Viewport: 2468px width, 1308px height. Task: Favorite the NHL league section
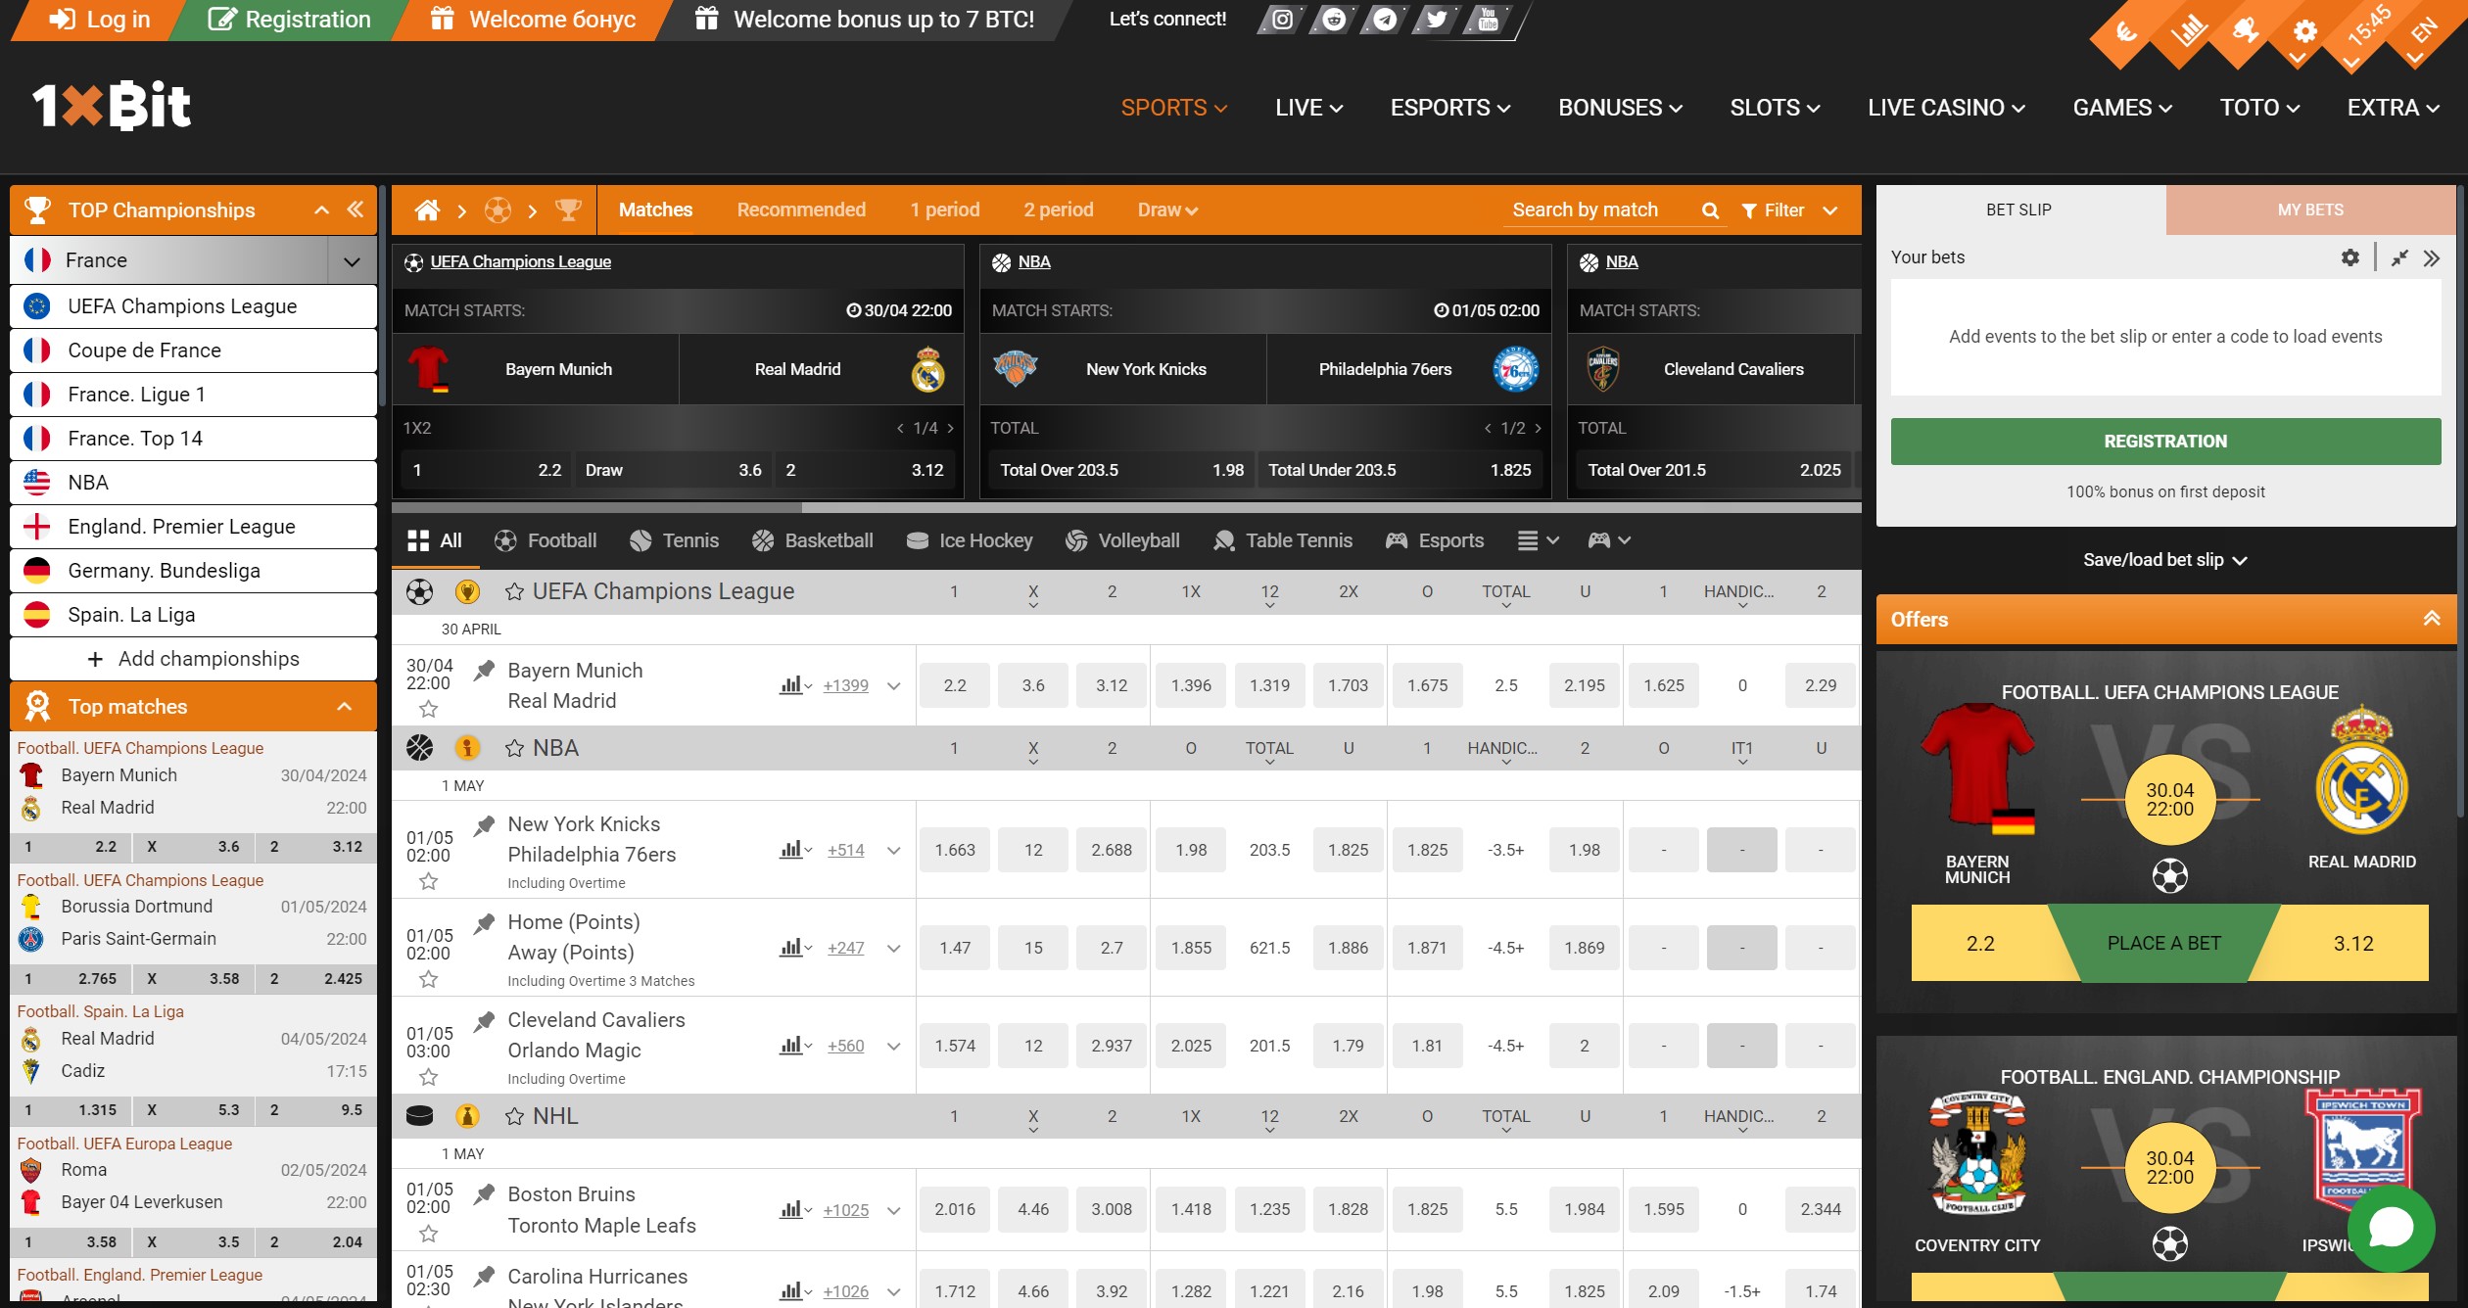(x=514, y=1116)
